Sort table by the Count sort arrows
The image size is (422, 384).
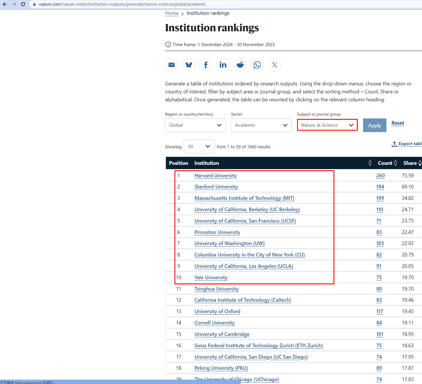point(396,163)
